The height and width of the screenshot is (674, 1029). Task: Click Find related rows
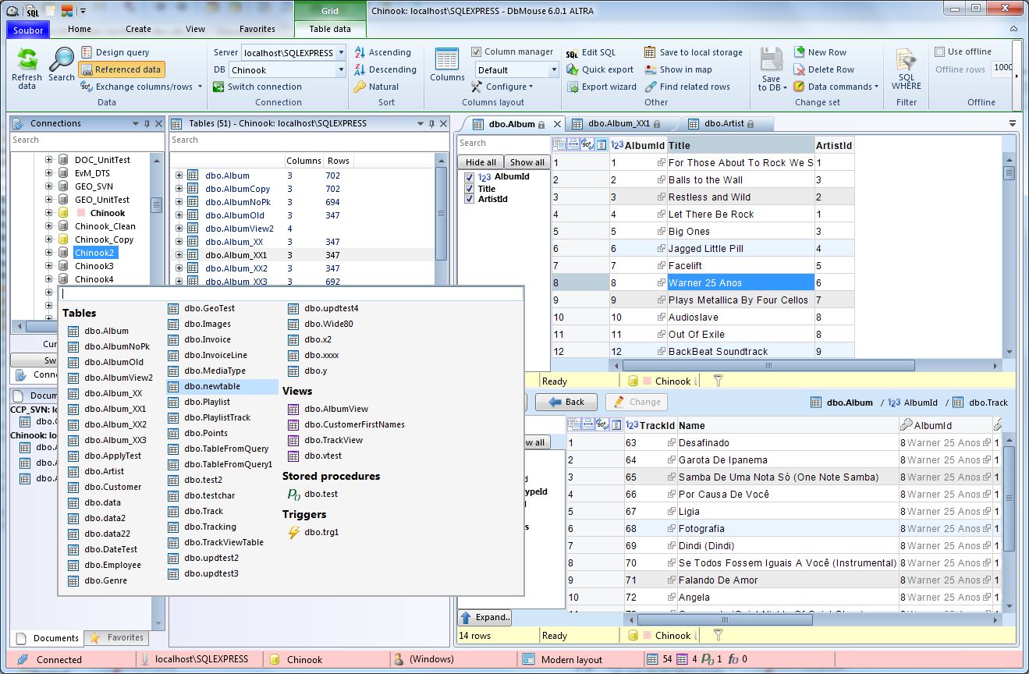coord(687,87)
